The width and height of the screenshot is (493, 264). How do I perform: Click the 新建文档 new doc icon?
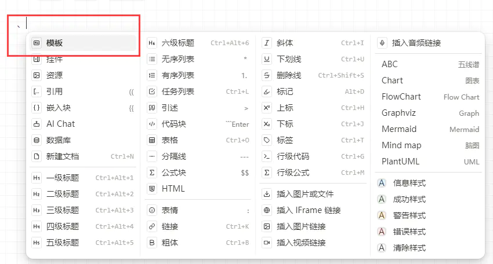pyautogui.click(x=37, y=156)
